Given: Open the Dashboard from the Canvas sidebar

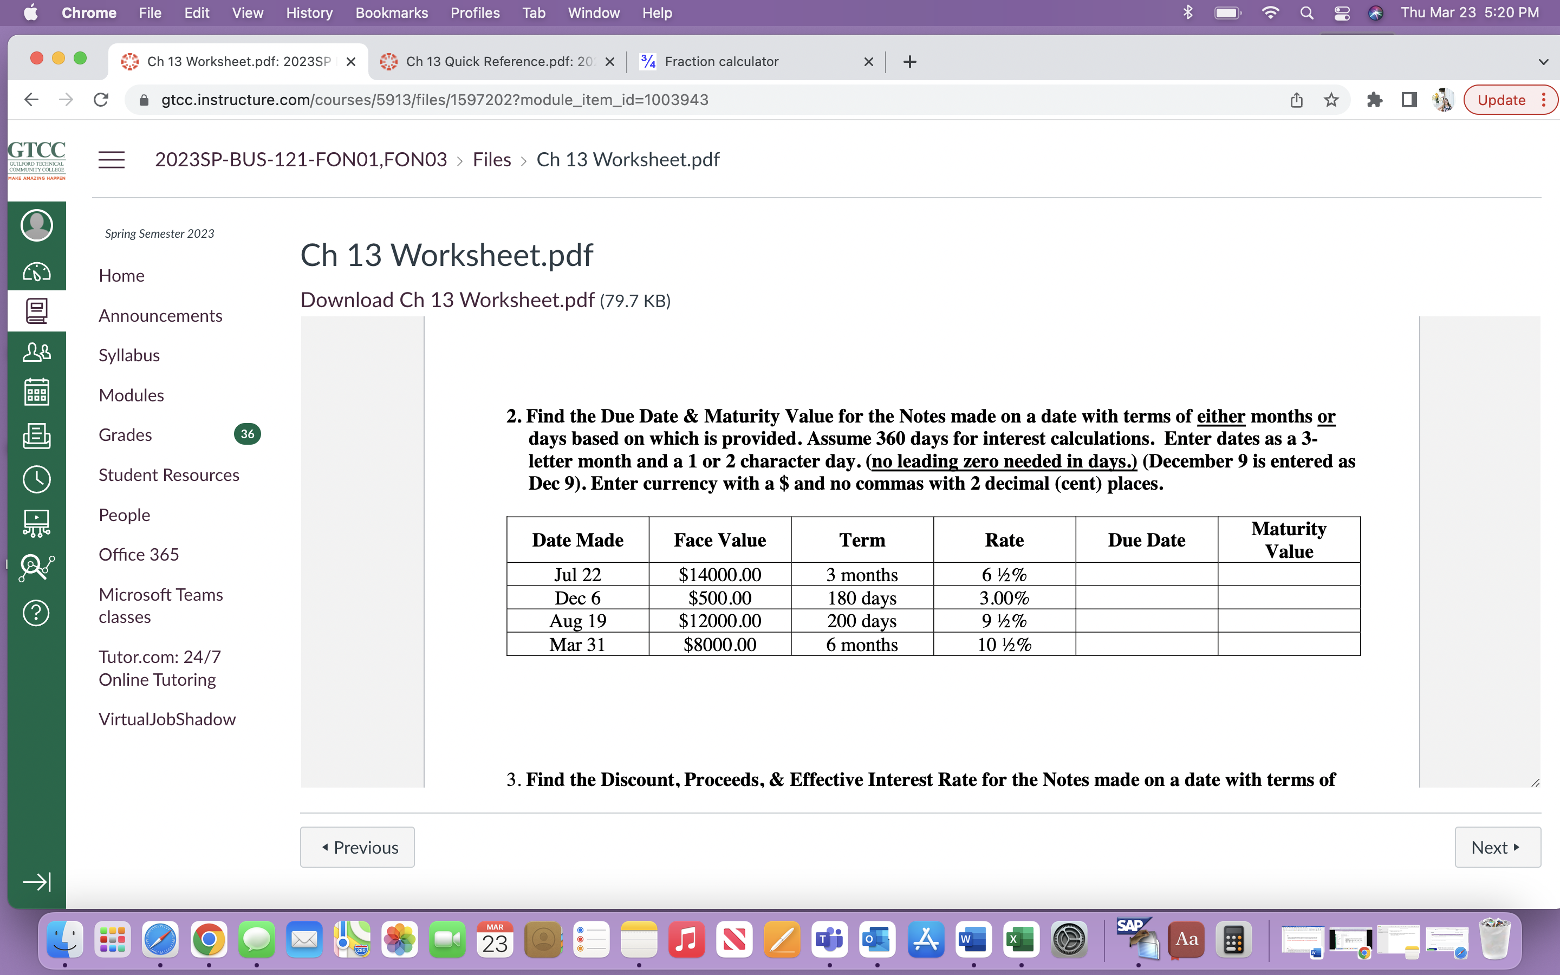Looking at the screenshot, I should click(x=37, y=271).
